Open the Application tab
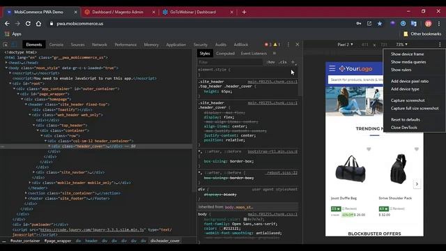446x251 pixels. pos(176,45)
